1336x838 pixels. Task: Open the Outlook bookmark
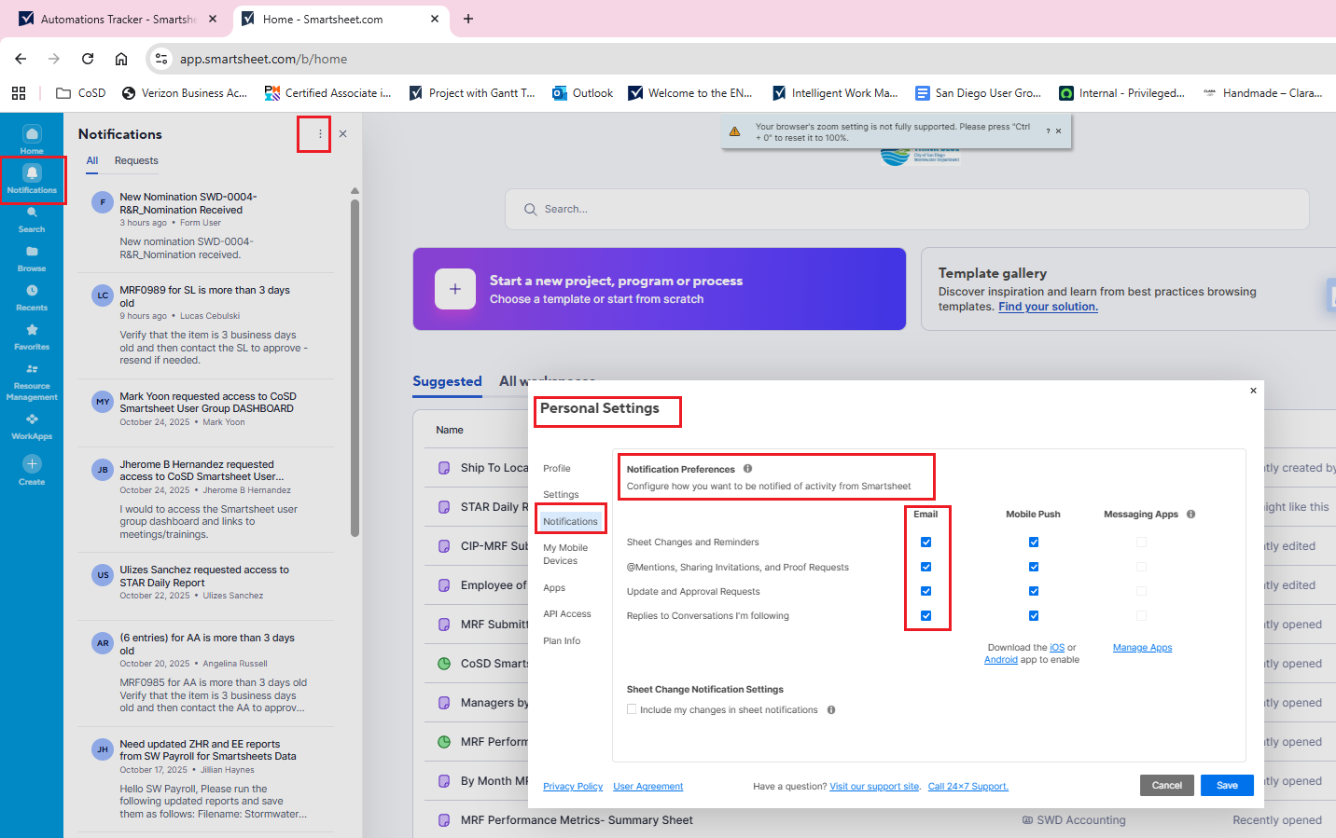[x=583, y=93]
